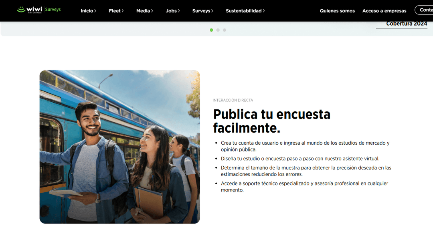Select the first green carousel dot
Viewport: 433px width, 240px height.
211,30
